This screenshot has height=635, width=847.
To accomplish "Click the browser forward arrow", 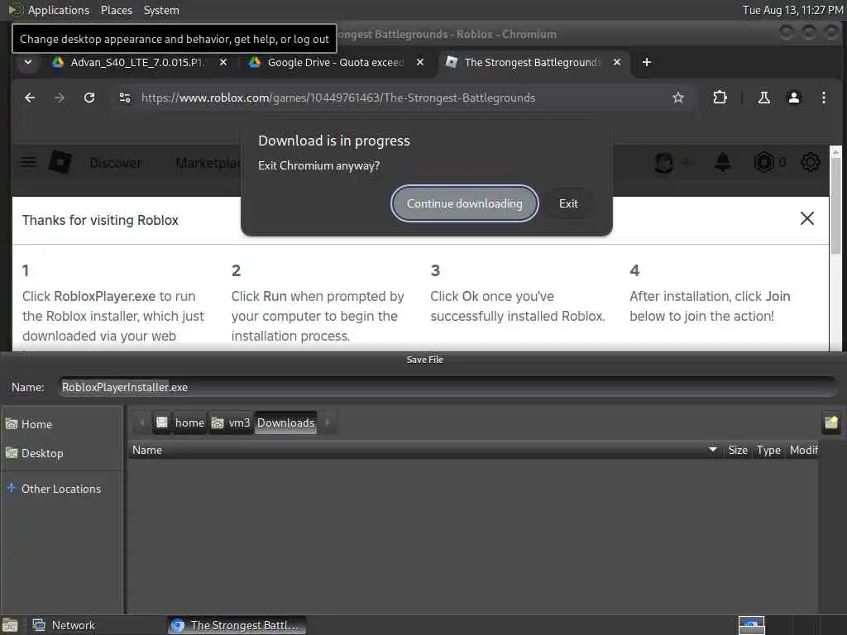I will coord(60,98).
